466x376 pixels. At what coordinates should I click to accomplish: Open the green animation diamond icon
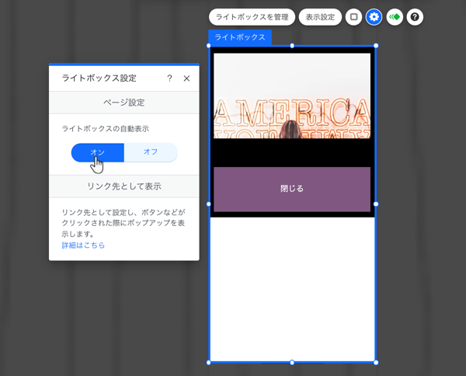[x=395, y=16]
